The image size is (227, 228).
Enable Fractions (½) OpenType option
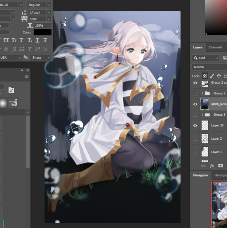coord(45,49)
